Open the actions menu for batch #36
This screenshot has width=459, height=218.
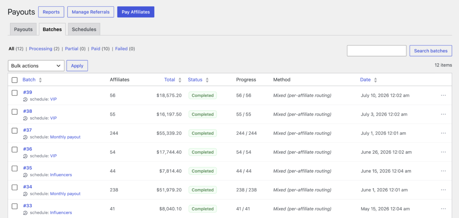tap(443, 152)
